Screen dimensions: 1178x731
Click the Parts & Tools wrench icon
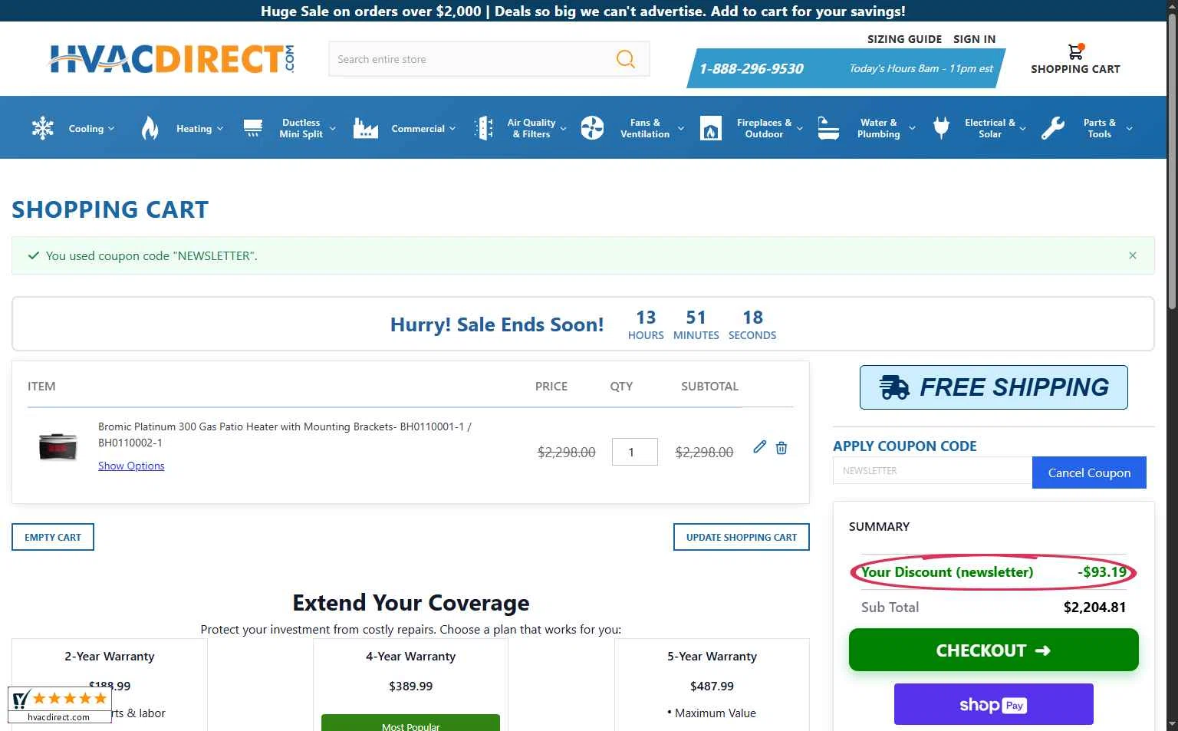(x=1053, y=128)
